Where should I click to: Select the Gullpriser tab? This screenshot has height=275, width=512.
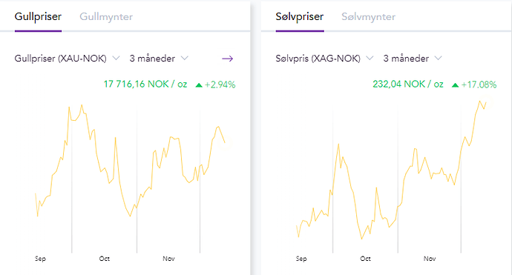click(x=38, y=16)
